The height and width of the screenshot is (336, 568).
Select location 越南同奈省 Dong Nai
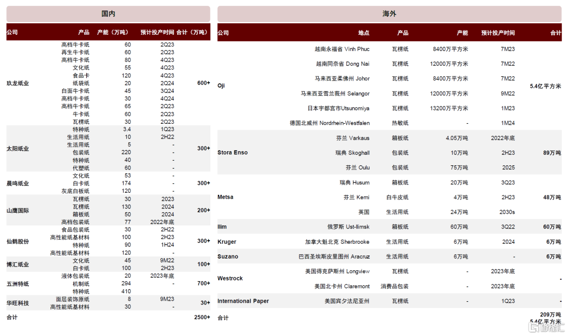tap(343, 64)
